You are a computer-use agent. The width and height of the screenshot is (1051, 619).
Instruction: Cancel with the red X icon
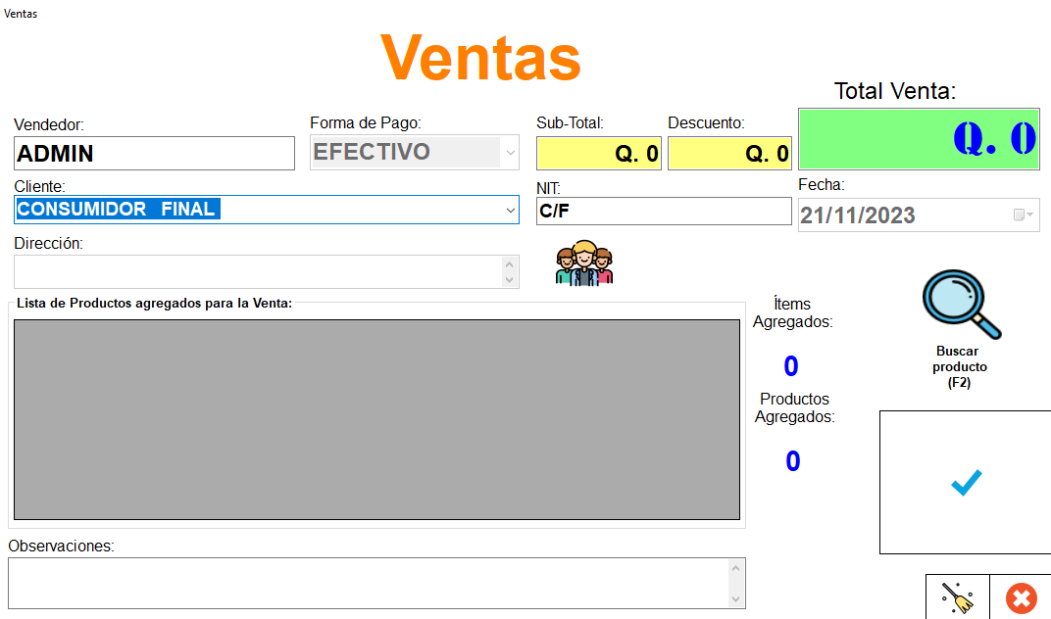(1021, 597)
